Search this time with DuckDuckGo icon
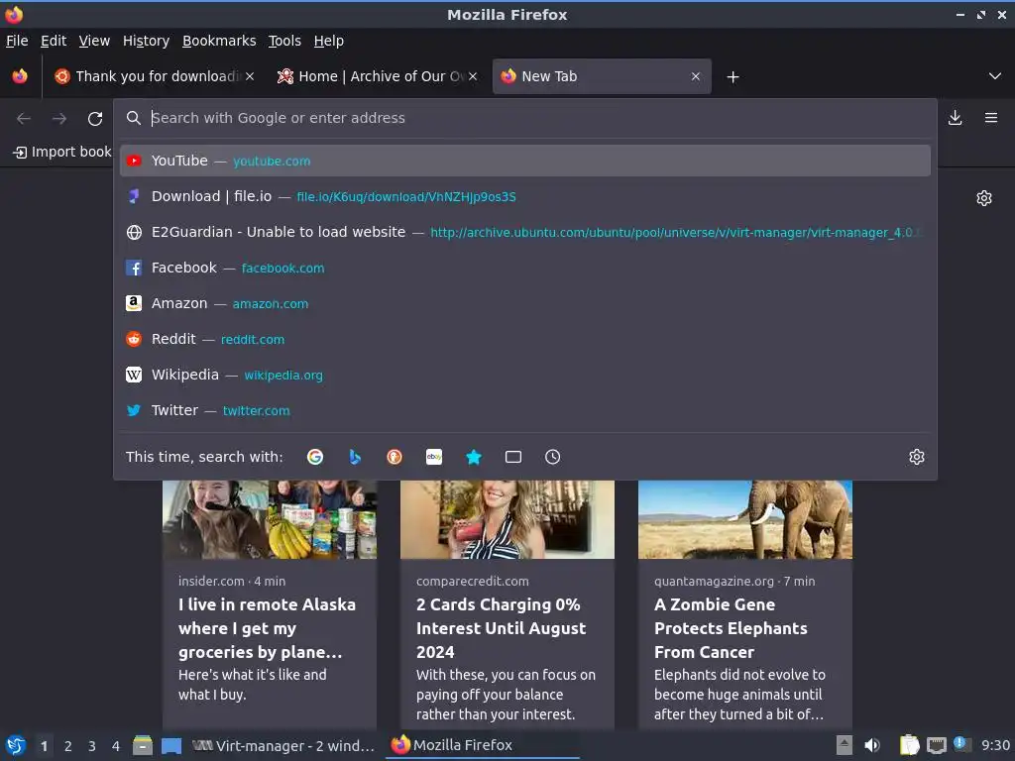Image resolution: width=1015 pixels, height=761 pixels. pos(395,457)
